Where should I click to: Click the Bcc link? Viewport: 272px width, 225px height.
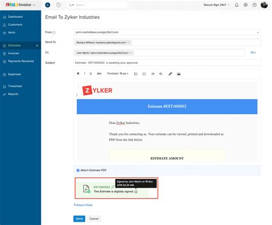pyautogui.click(x=253, y=52)
